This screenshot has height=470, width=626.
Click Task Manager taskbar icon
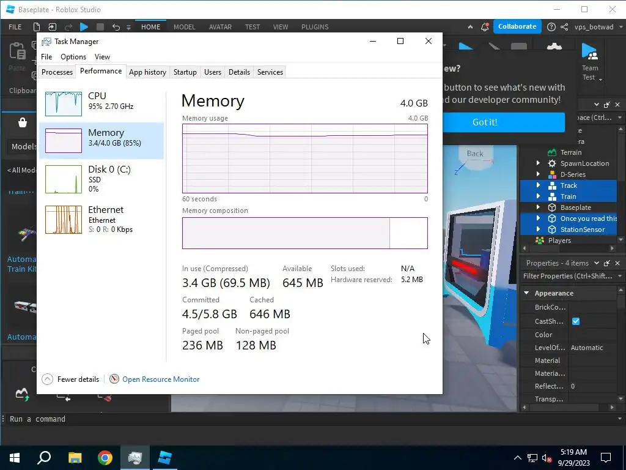coord(135,458)
